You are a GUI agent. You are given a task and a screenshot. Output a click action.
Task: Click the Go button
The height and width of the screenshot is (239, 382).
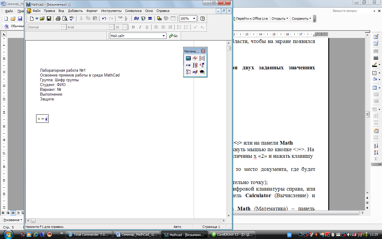pyautogui.click(x=173, y=36)
